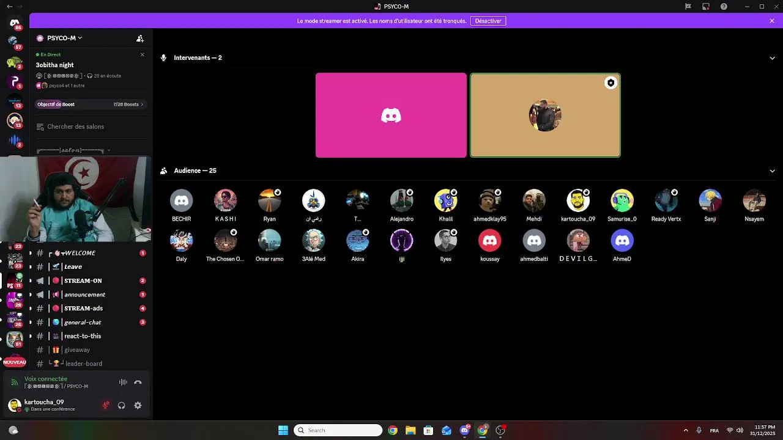Click the invite members icon beside PSYCO-M
783x440 pixels.
140,38
